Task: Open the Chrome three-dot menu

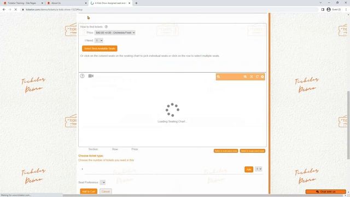Action: point(346,10)
